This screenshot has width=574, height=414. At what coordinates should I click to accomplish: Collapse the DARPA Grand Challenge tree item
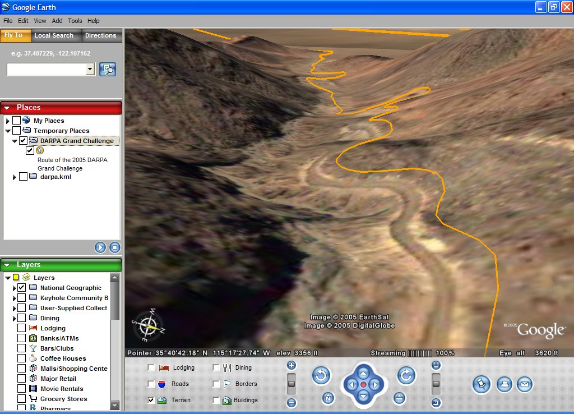coord(14,140)
